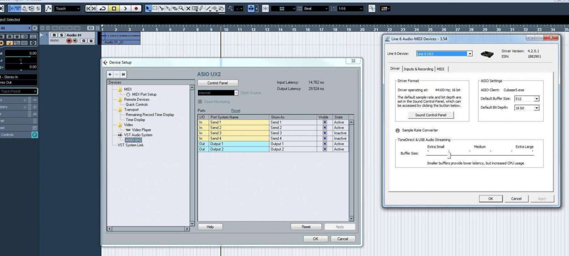Expand the Default Buffer Size dropdown
Image resolution: width=569 pixels, height=256 pixels.
pos(536,99)
